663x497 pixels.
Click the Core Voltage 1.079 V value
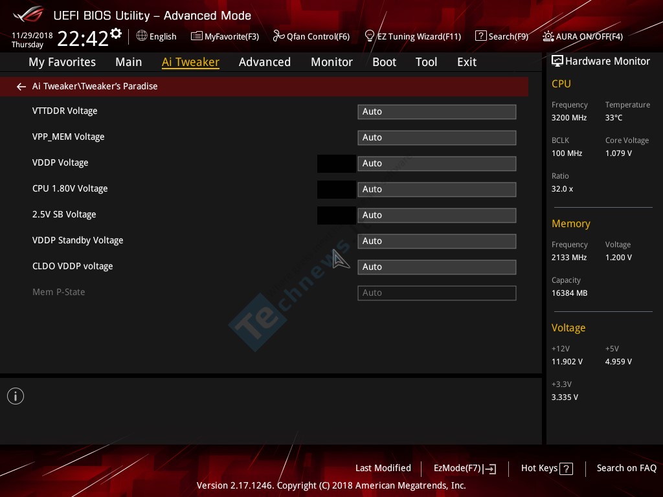[x=618, y=153]
